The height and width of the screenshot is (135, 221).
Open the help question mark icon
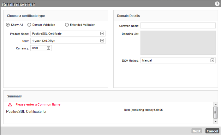pos(217,4)
